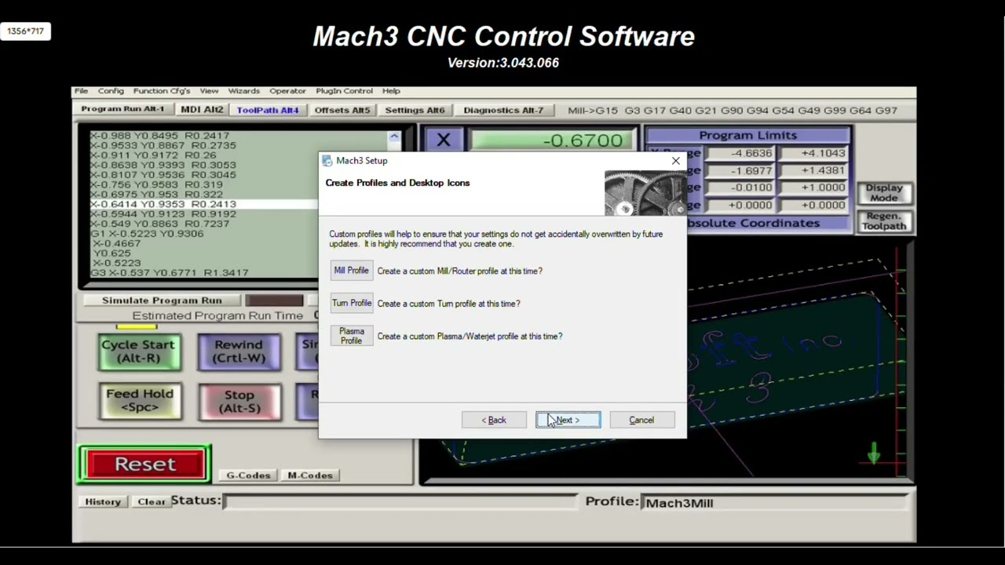Click Feed Hold Spc button
Viewport: 1005px width, 565px height.
[140, 400]
